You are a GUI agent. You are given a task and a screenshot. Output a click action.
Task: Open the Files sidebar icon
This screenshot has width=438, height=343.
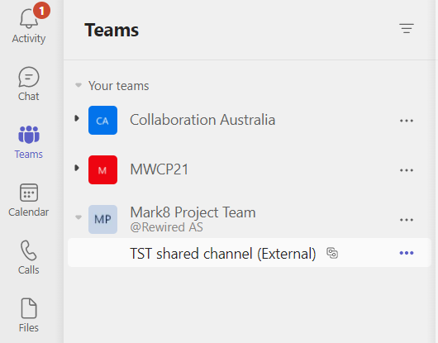pos(29,308)
